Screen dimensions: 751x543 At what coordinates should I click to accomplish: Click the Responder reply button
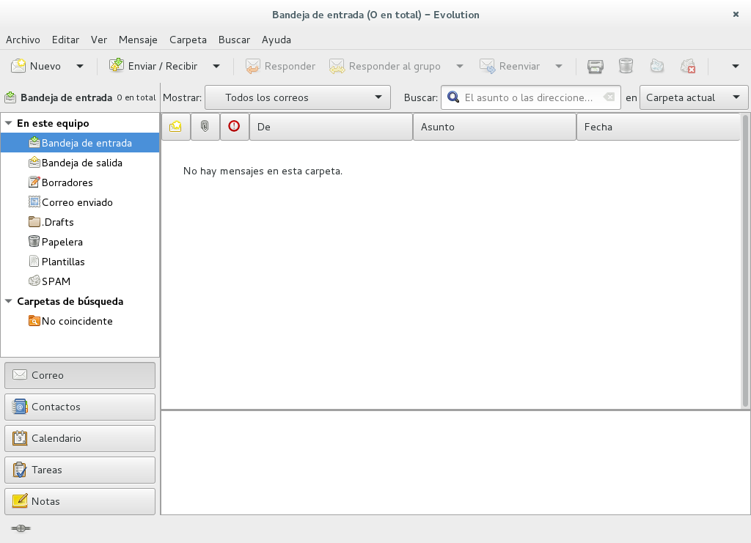[281, 66]
